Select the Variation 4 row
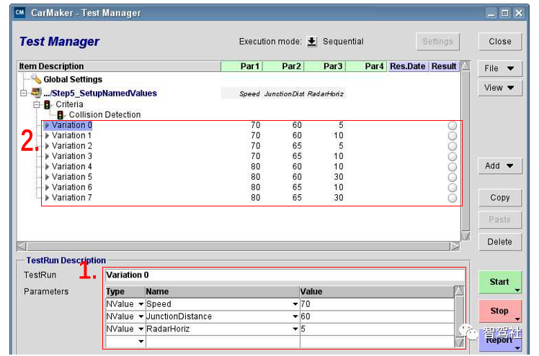The image size is (539, 356). point(72,166)
